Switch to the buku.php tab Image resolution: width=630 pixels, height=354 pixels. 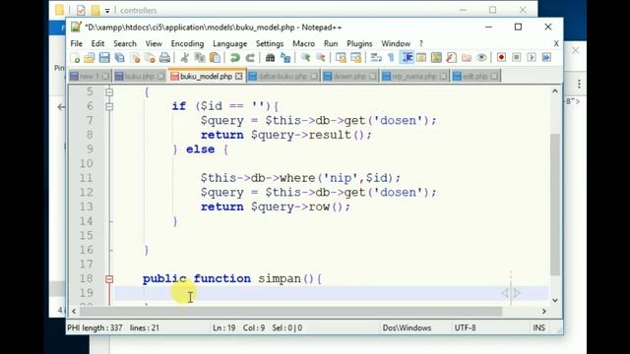pos(140,77)
